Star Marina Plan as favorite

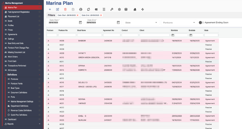pyautogui.click(x=39, y=7)
